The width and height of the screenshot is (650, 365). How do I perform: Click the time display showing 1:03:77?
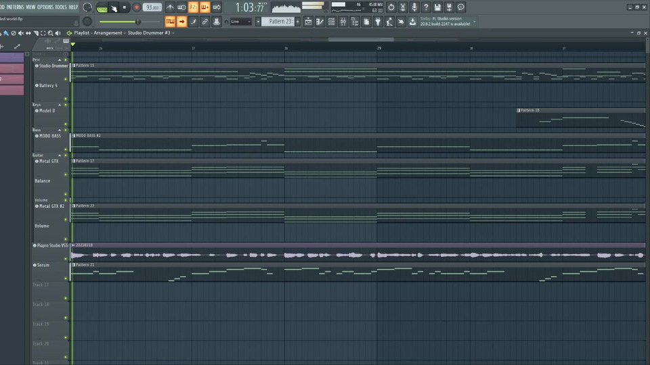coord(250,7)
